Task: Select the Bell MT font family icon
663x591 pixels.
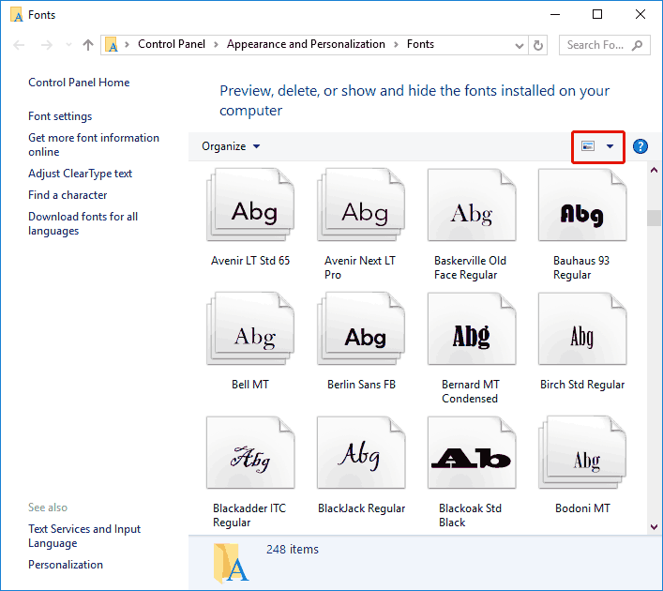Action: 250,328
